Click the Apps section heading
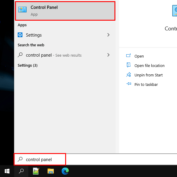177x177 pixels. coord(22,25)
